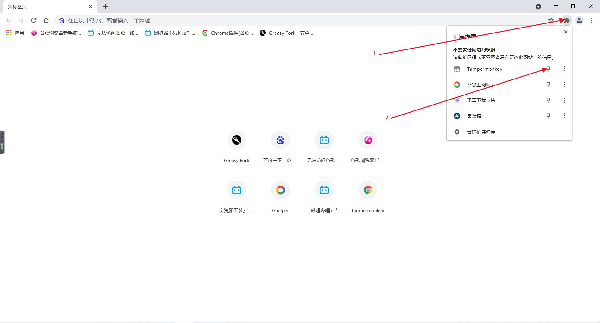Click the Baidu search engine icon in address bar

(62, 20)
